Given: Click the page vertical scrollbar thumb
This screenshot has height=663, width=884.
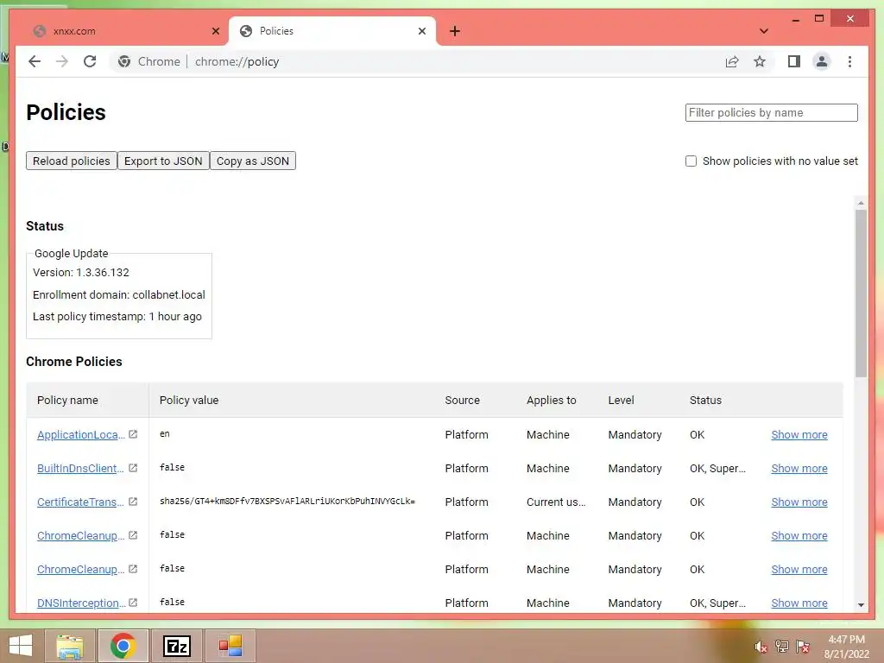Looking at the screenshot, I should pos(861,294).
